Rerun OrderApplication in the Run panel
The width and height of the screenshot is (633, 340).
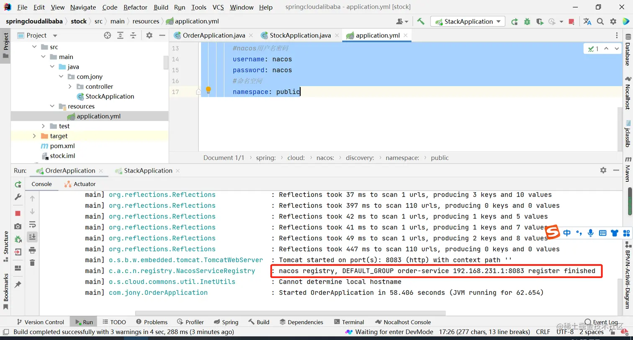click(18, 184)
